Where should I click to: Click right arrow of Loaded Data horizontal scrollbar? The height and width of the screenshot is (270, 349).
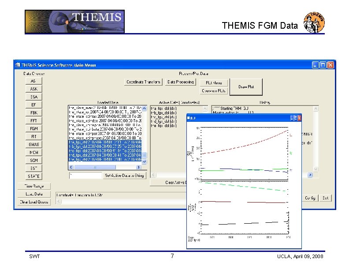coord(138,167)
